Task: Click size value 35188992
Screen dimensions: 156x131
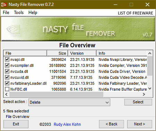Action: [58, 66]
